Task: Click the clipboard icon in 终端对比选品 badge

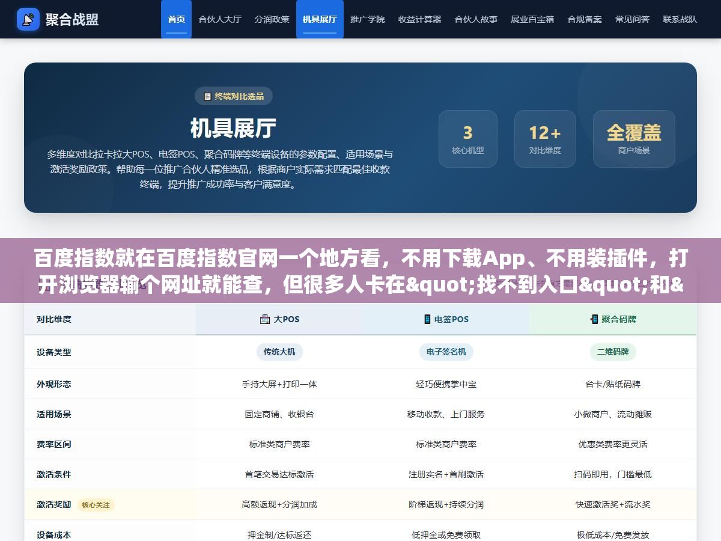Action: (x=207, y=96)
